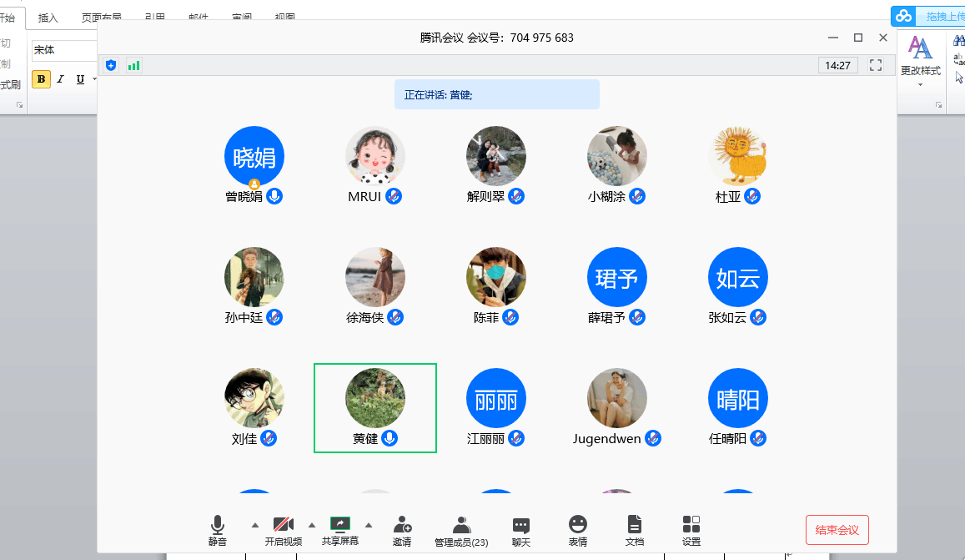Expand video options arrow beside camera
The width and height of the screenshot is (965, 560).
[x=312, y=525]
